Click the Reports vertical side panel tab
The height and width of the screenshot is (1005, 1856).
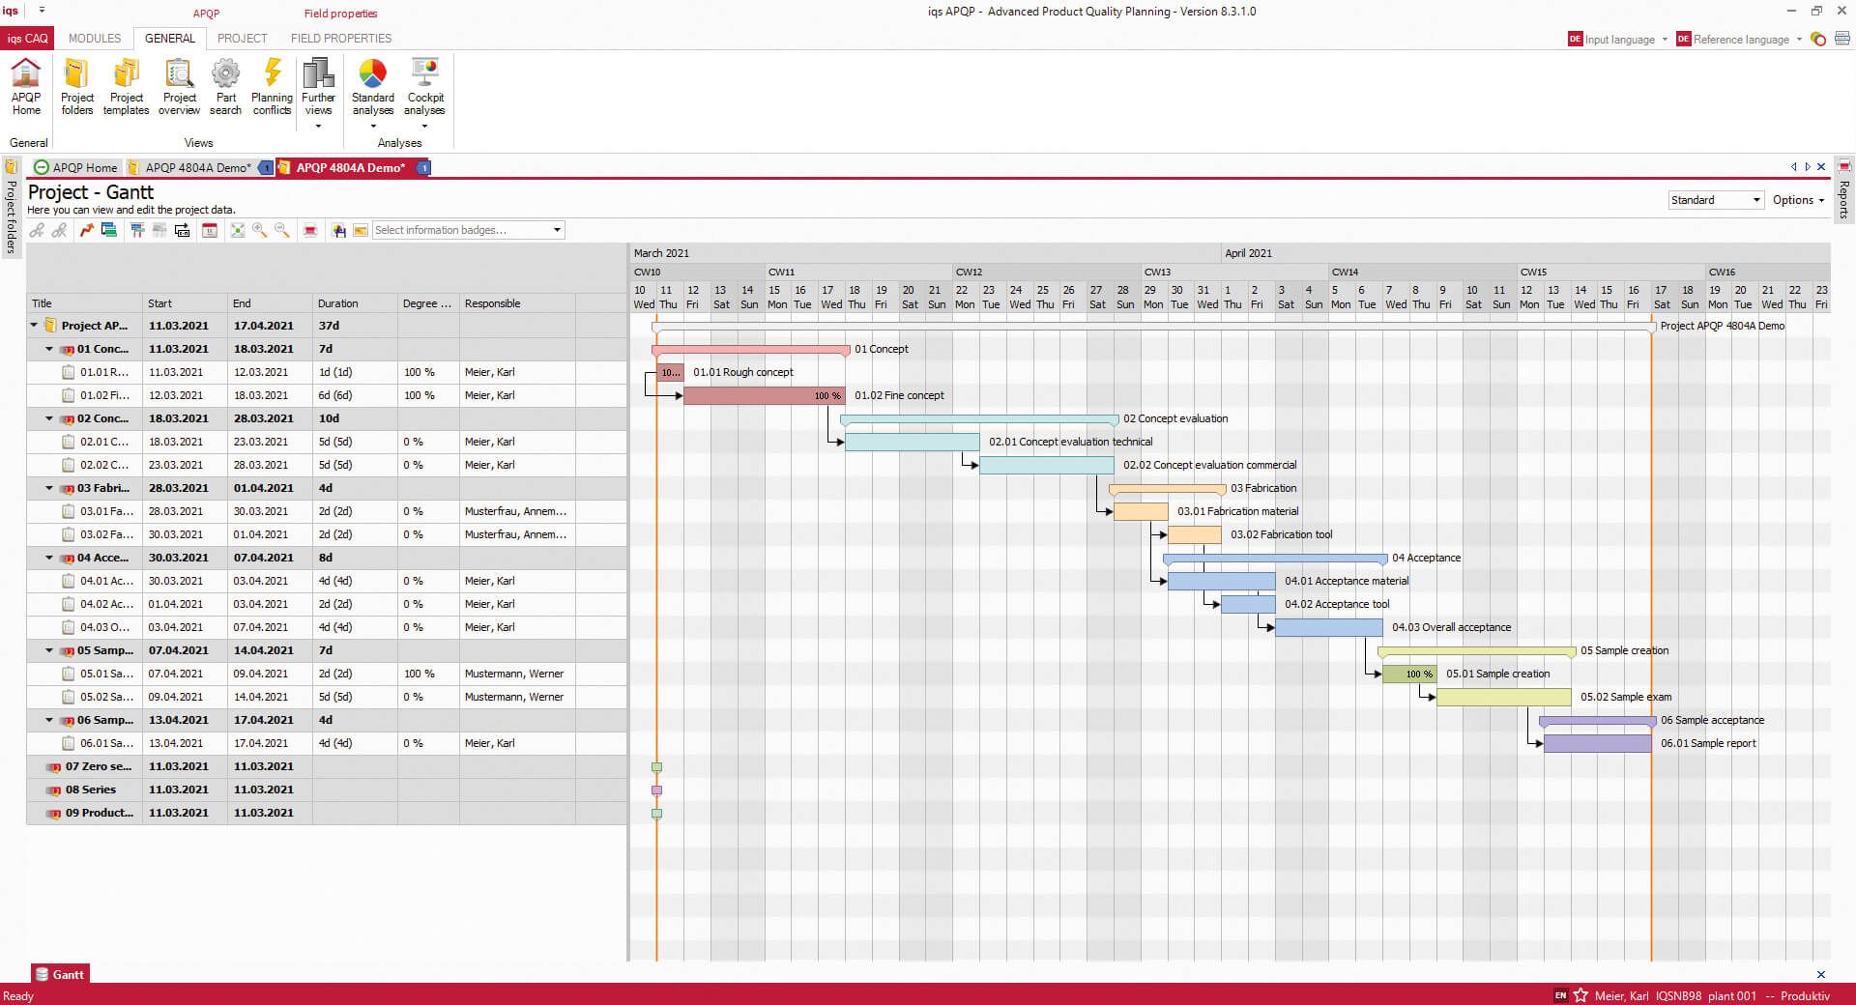(1842, 200)
